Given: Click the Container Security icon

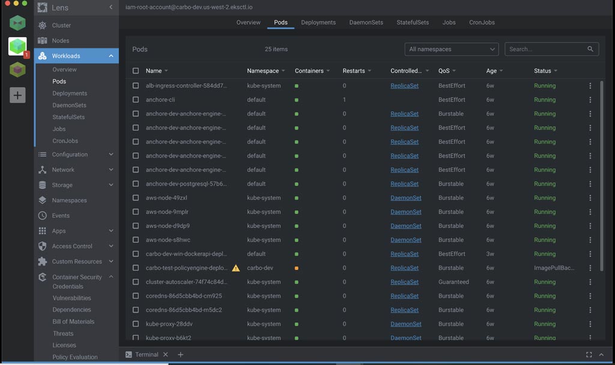Looking at the screenshot, I should (x=43, y=277).
